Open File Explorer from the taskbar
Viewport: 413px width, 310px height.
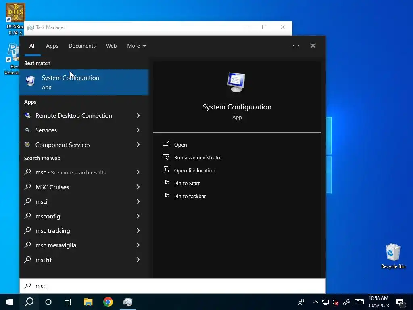coord(88,302)
